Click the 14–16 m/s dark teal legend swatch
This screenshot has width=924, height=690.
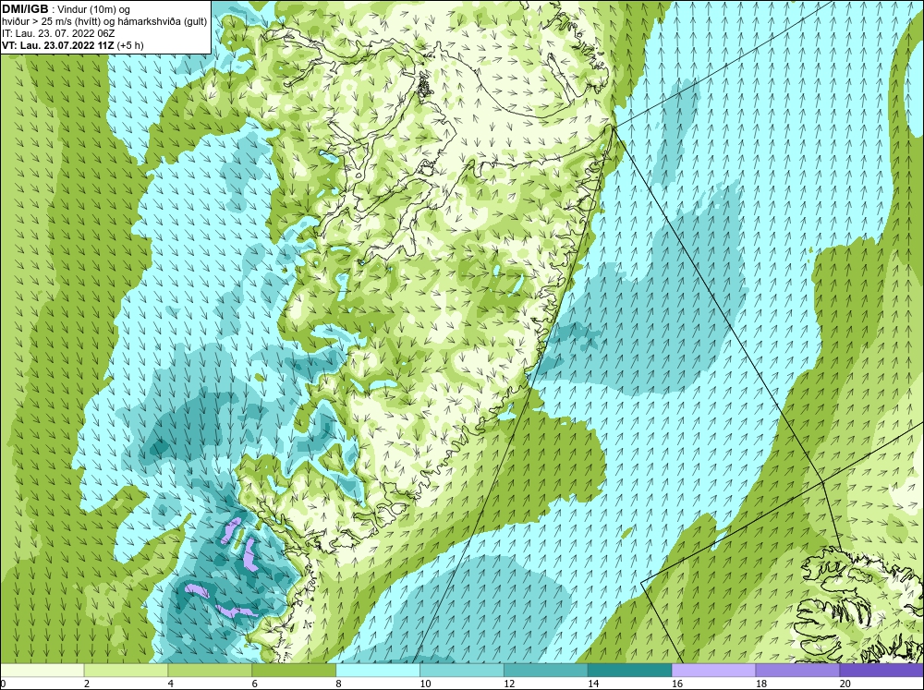tap(630, 670)
